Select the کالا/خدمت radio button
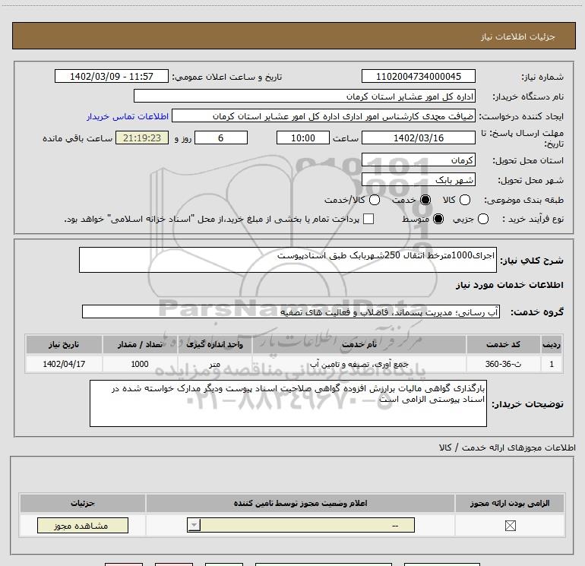Image resolution: width=585 pixels, height=566 pixels. click(375, 200)
